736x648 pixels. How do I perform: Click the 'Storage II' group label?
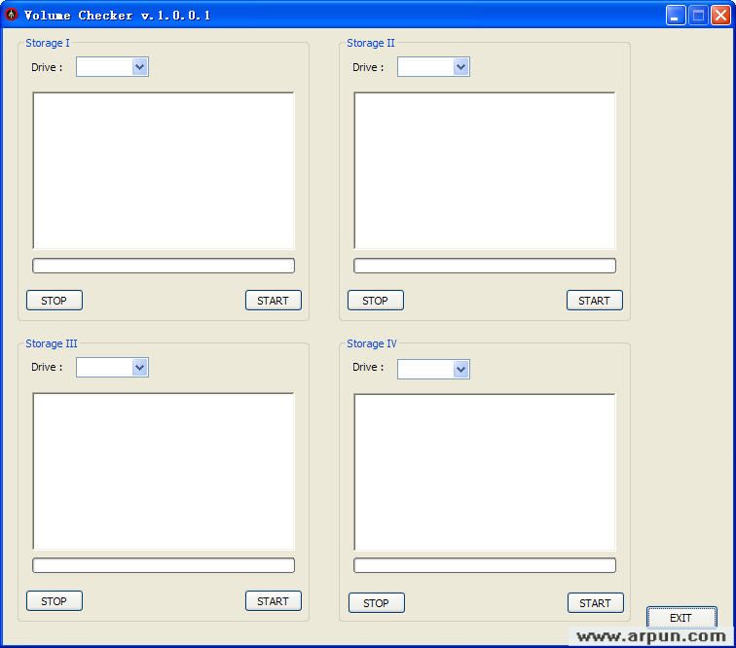point(370,43)
